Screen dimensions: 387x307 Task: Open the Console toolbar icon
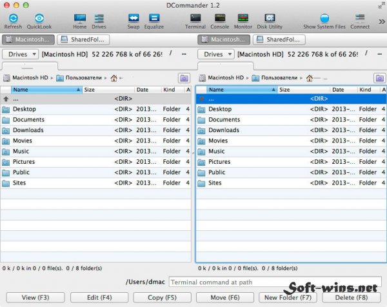tap(220, 18)
